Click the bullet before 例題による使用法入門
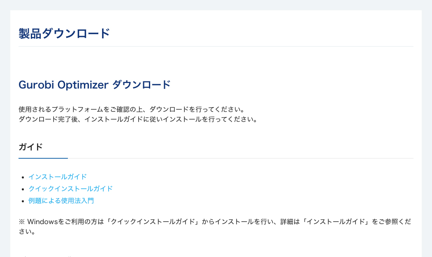The image size is (432, 257). point(23,201)
